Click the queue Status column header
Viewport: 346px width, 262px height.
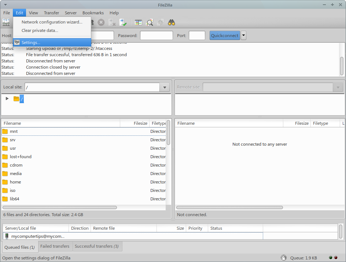(x=235, y=228)
